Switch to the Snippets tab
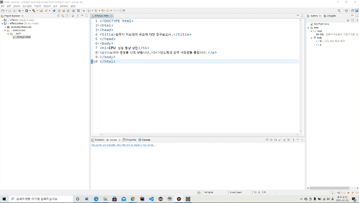The width and height of the screenshot is (359, 203). click(x=330, y=16)
